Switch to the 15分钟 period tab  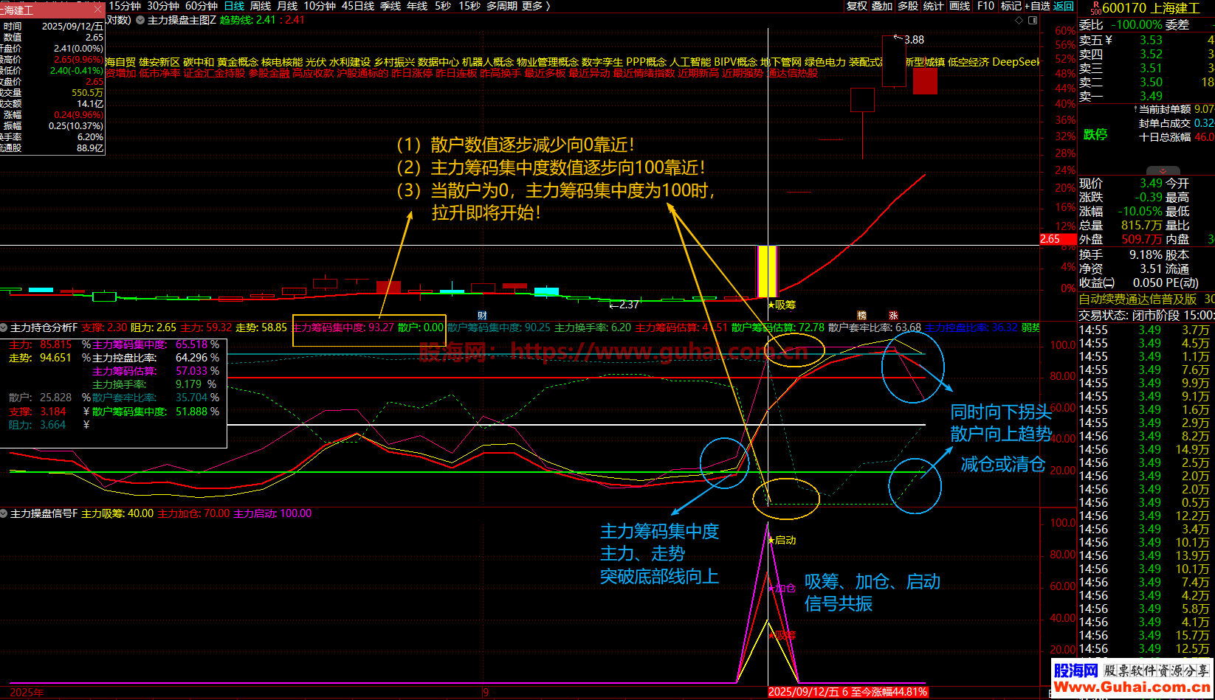click(125, 6)
